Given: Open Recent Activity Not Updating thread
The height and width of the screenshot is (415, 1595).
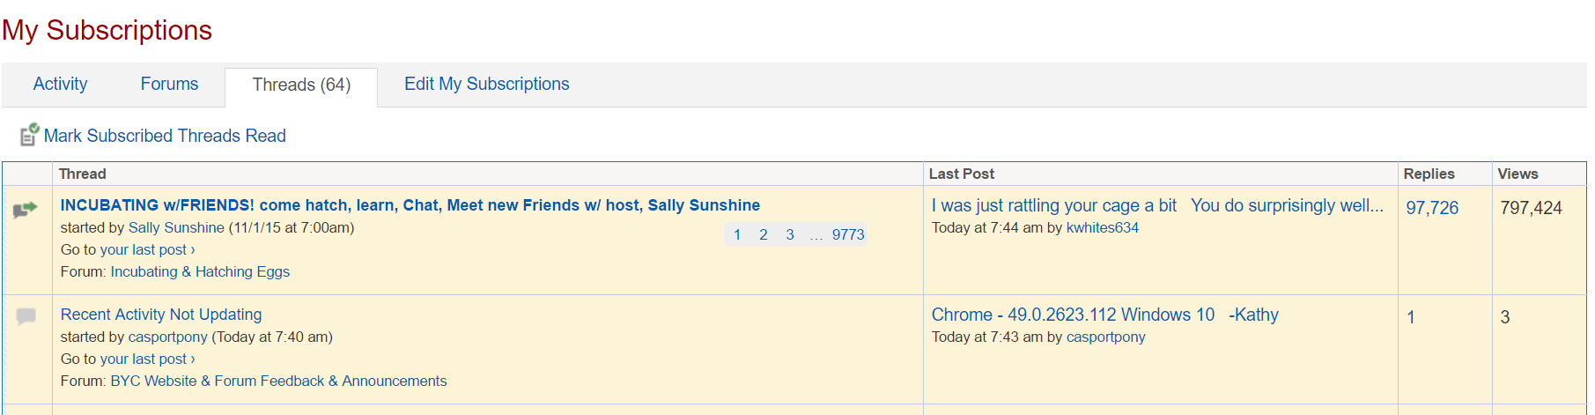Looking at the screenshot, I should (161, 315).
